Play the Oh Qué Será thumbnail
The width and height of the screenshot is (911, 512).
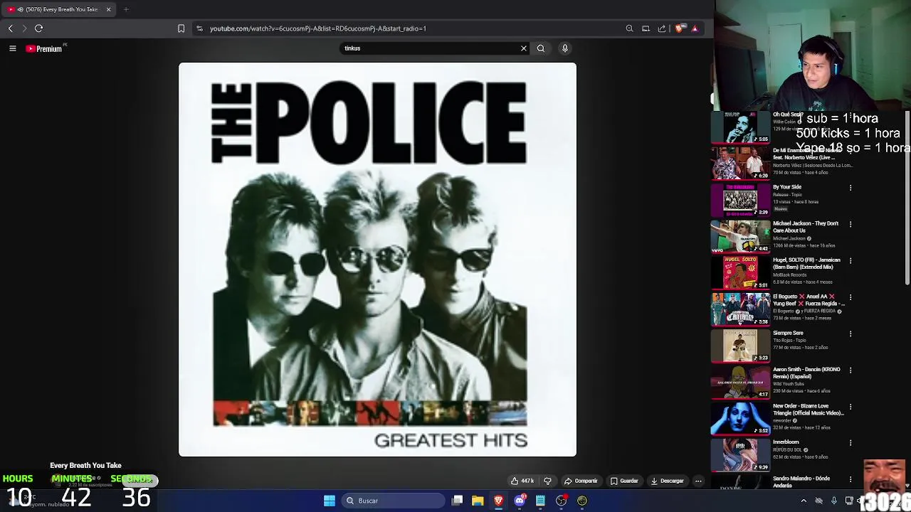(740, 127)
